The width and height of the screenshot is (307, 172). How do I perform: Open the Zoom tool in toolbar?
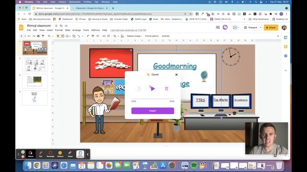(x=49, y=36)
